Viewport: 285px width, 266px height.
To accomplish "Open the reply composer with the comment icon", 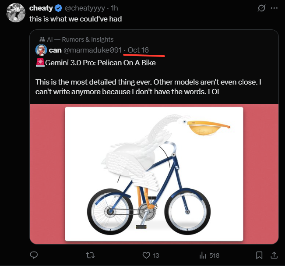I will tap(34, 255).
